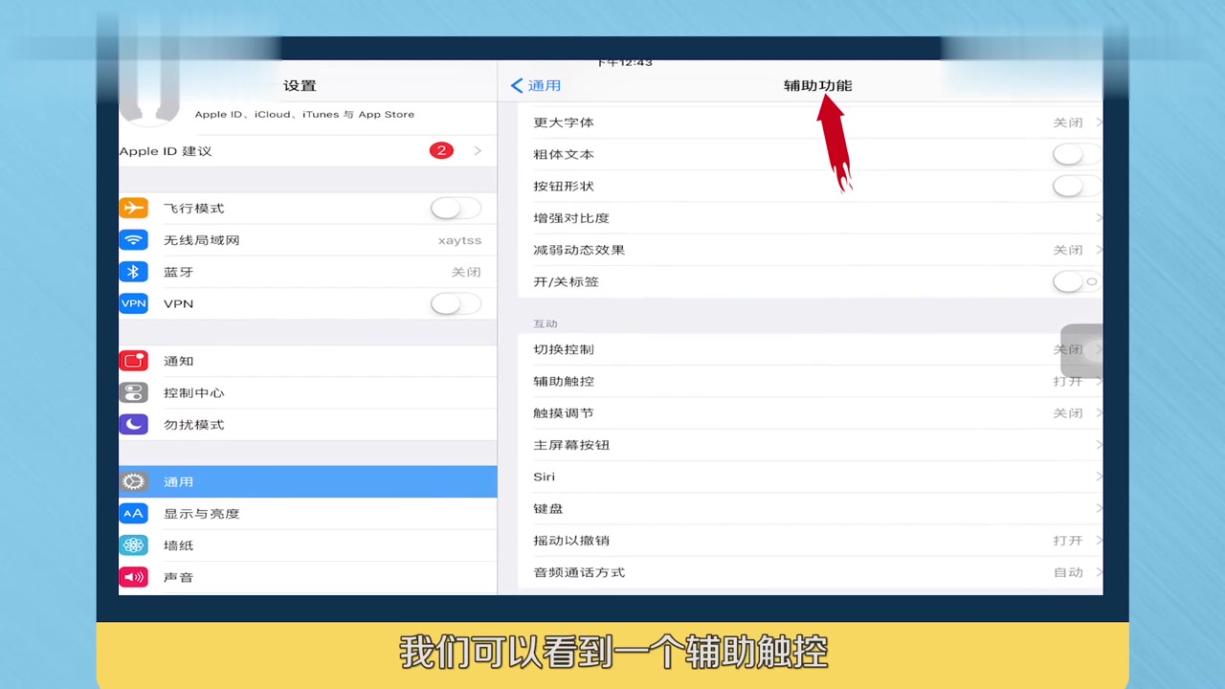The width and height of the screenshot is (1225, 689).
Task: Tap the General (通用) gear icon
Action: pyautogui.click(x=134, y=481)
